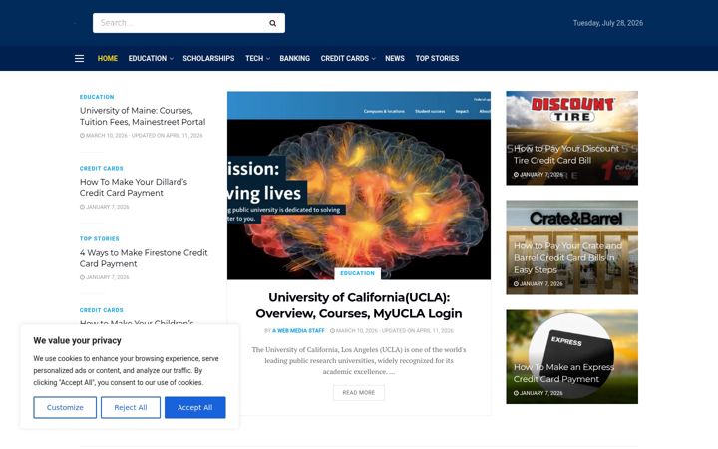Click Dillard's article date January 7, 2026
The image size is (718, 449).
pos(105,207)
